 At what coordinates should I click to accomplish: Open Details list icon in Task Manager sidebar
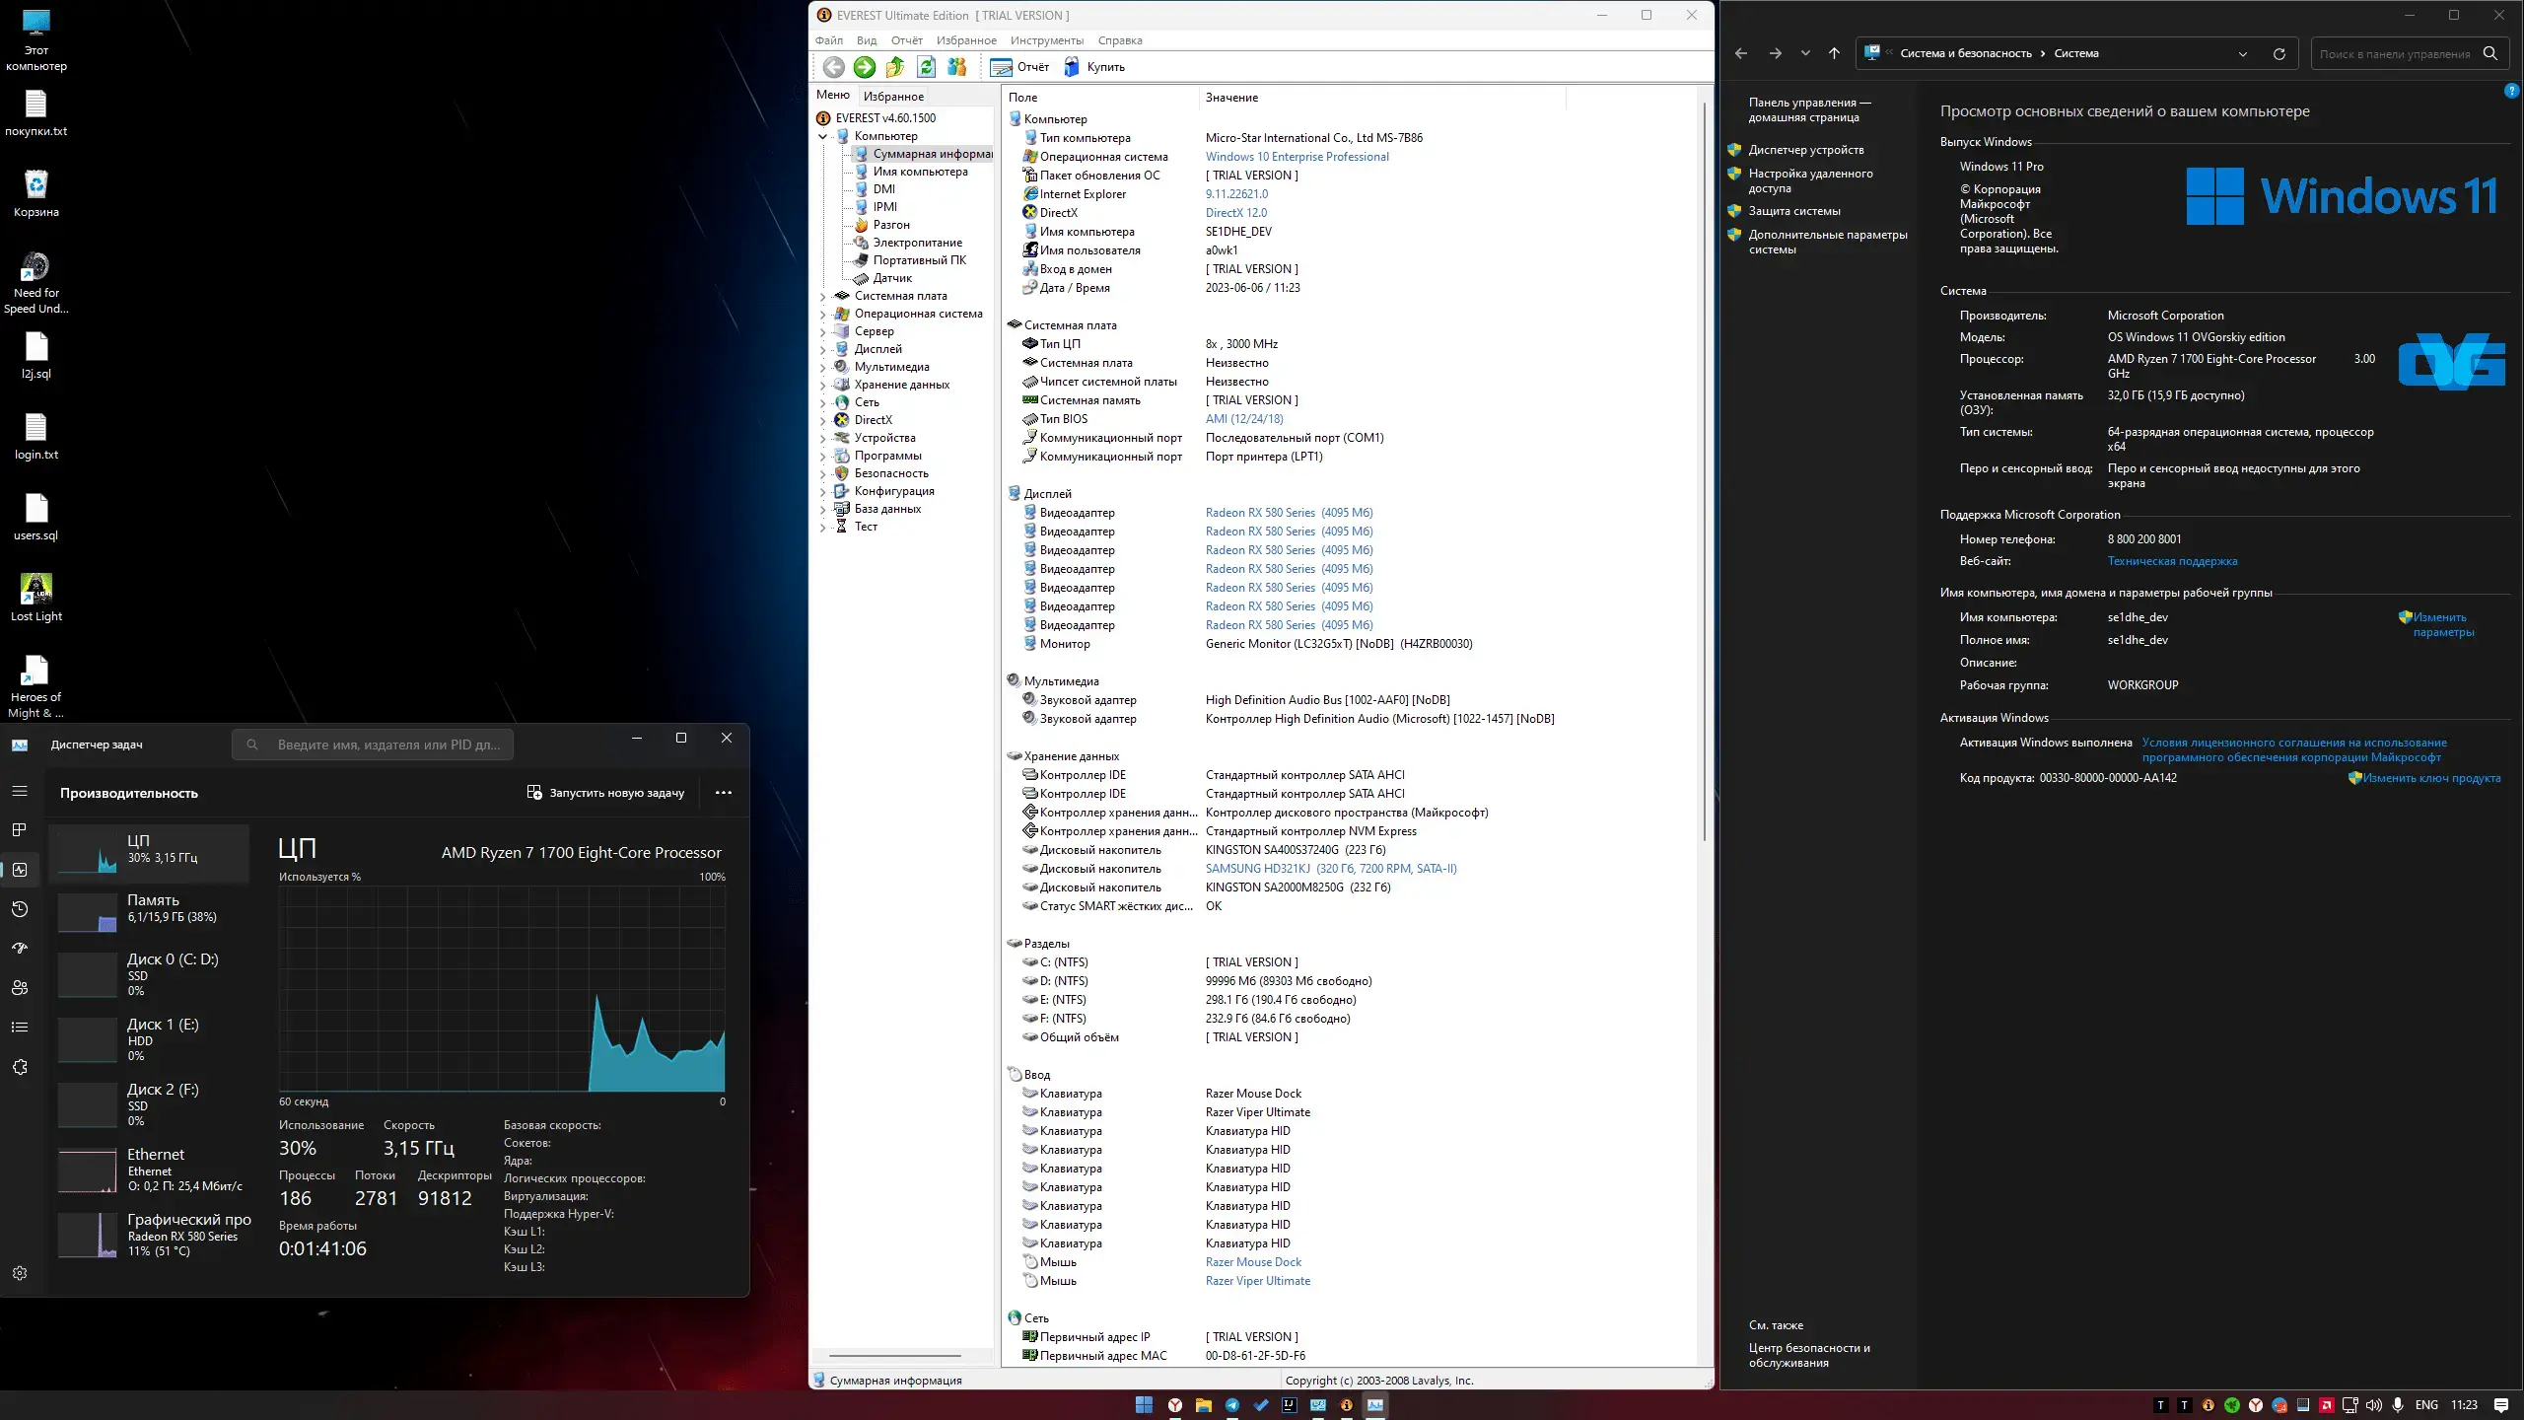tap(20, 1028)
